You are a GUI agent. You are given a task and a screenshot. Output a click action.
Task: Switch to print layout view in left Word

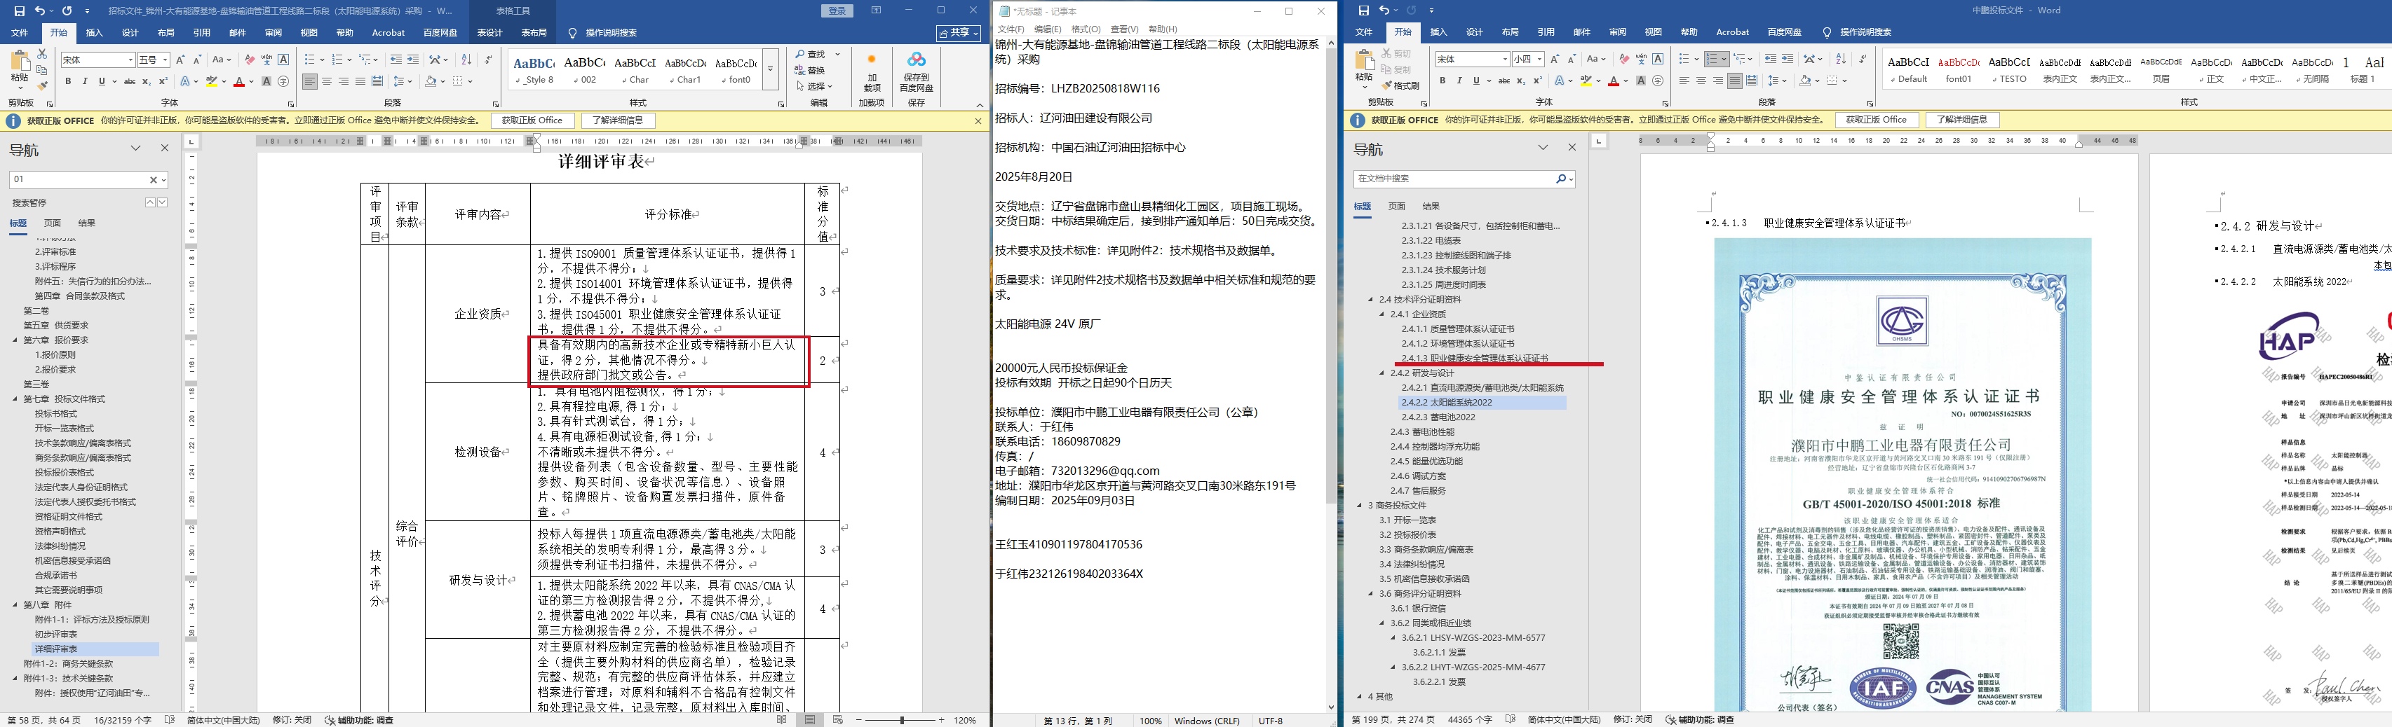[810, 719]
